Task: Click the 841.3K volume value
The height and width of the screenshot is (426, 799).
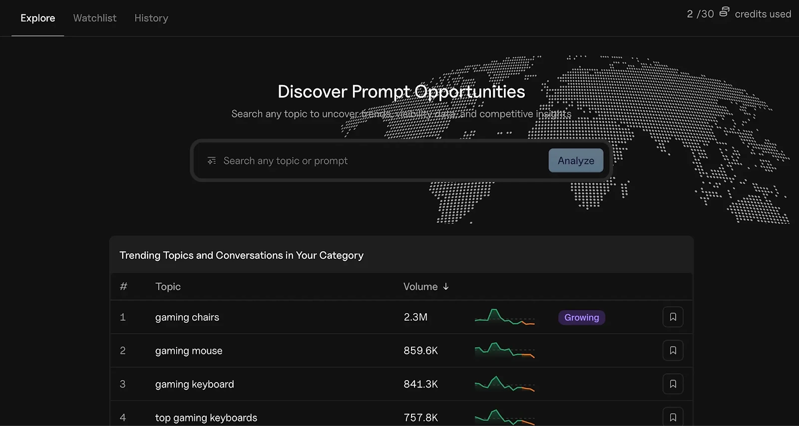Action: coord(420,384)
